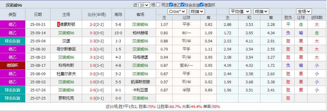Open the 罗斯托克 team link

[66, 98]
